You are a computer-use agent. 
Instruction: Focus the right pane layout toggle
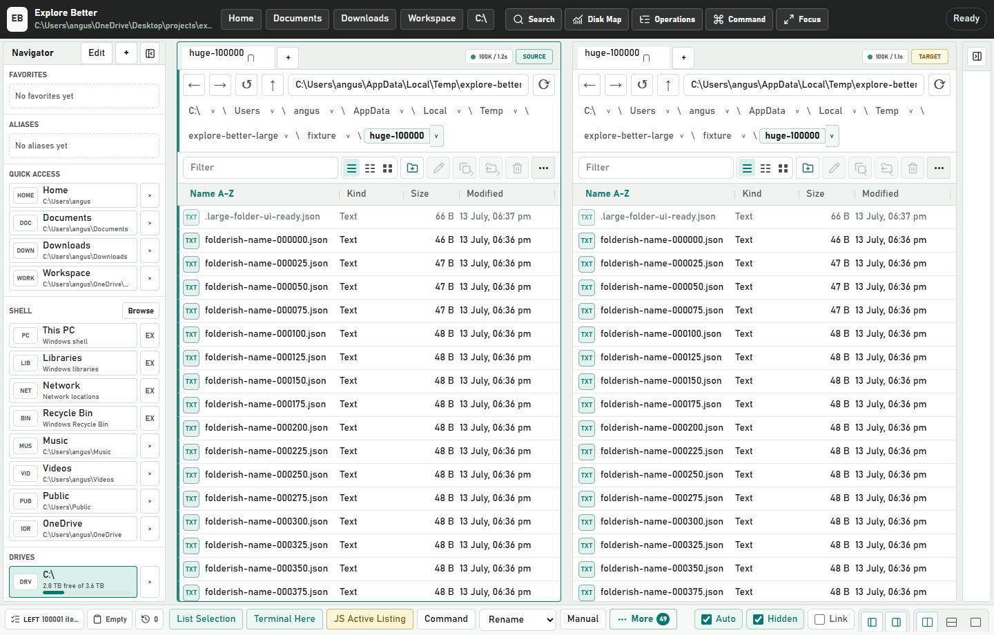click(x=896, y=622)
